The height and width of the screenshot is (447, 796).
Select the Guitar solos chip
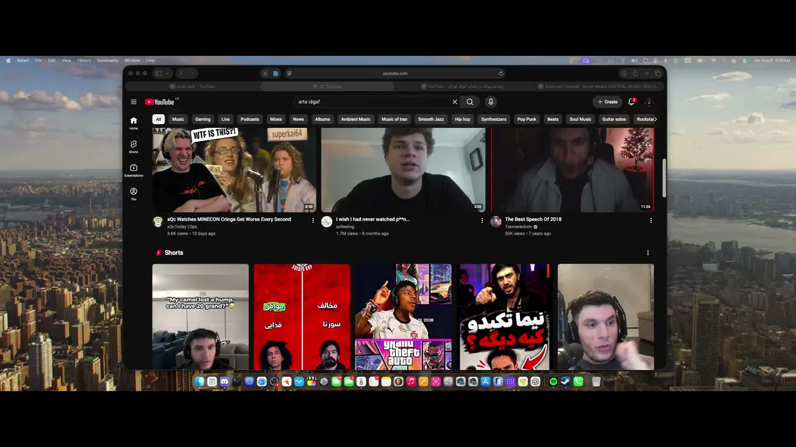614,119
